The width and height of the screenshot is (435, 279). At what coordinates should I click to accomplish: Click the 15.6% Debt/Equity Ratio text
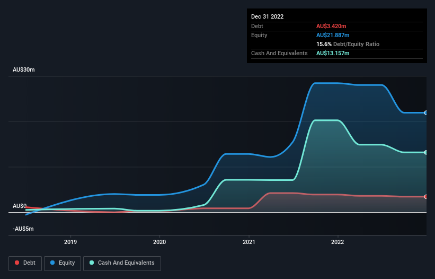(348, 44)
